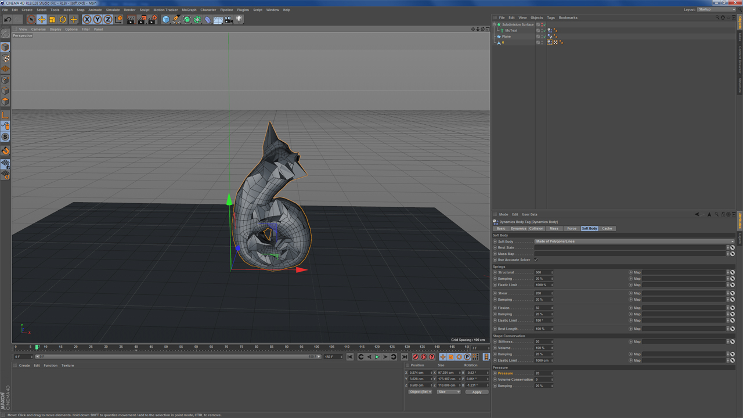Toggle Autokeying button
The image size is (743, 418).
pos(424,357)
